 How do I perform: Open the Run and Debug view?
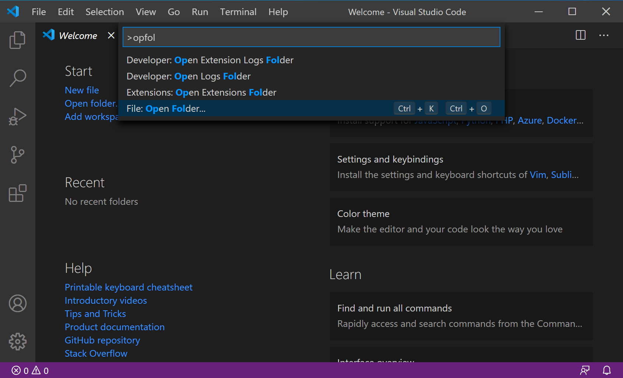pos(17,117)
